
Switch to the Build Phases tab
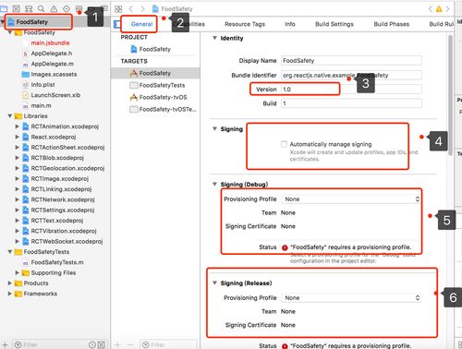[392, 24]
